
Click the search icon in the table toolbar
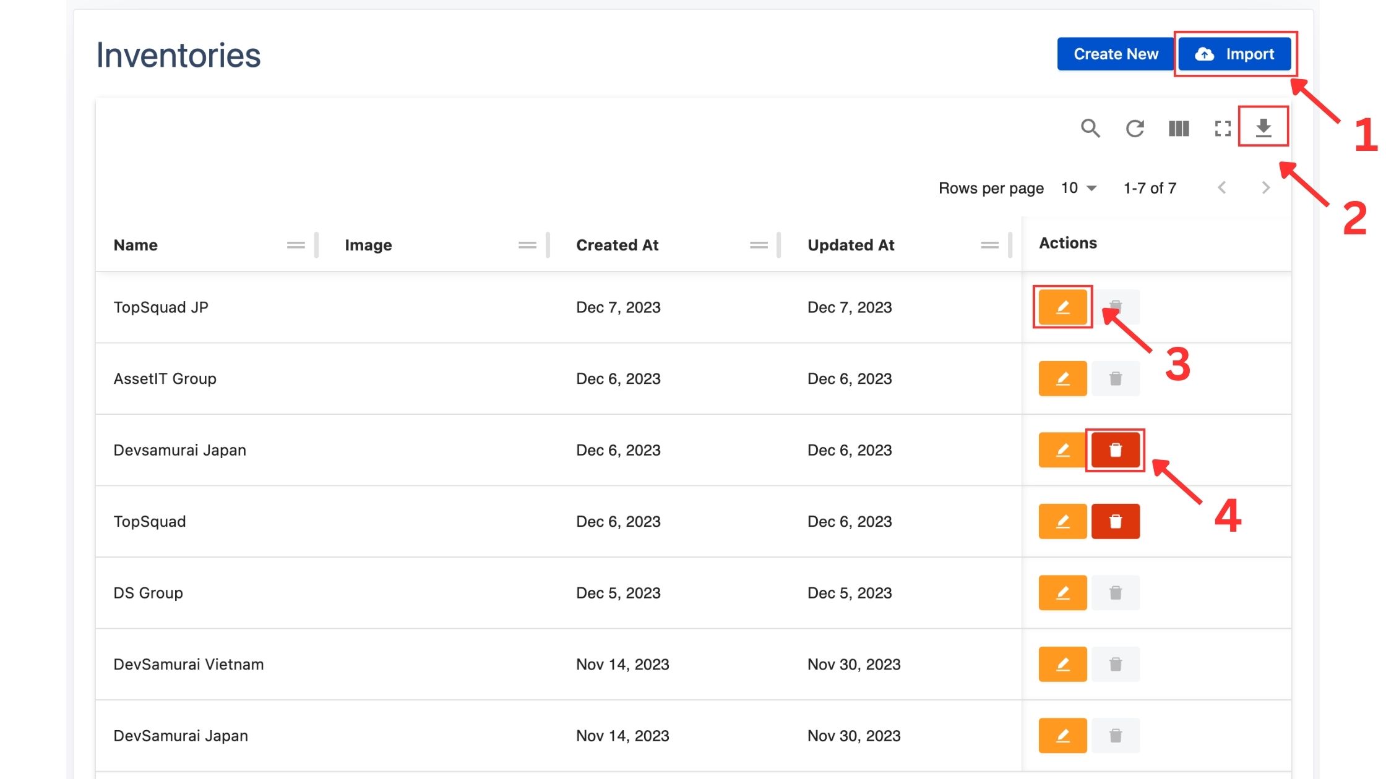(1090, 128)
